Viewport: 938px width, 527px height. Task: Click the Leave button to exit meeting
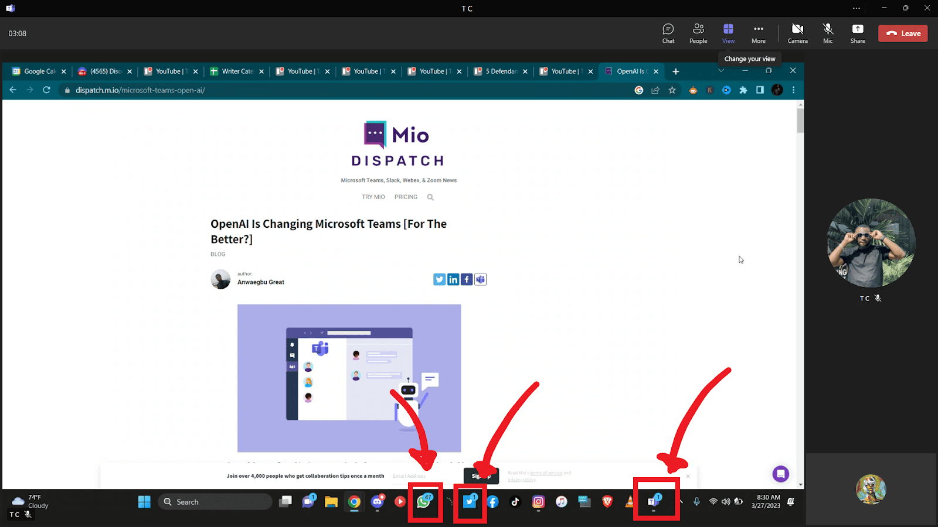click(x=902, y=33)
